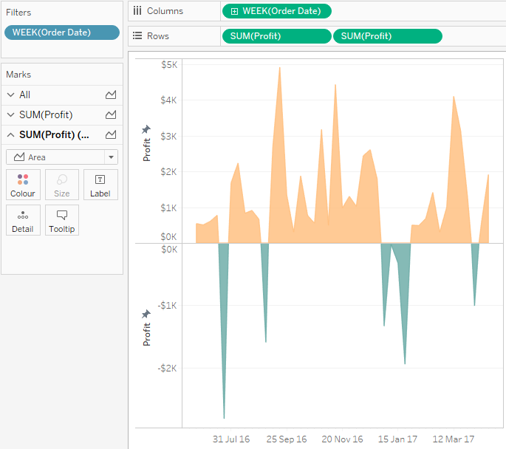Expand the plus on WEEK(Order Date) column pill

[235, 11]
